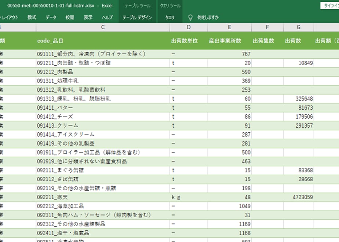Screen dimensions: 339x242
Task: Select column E header
Action: click(x=230, y=27)
